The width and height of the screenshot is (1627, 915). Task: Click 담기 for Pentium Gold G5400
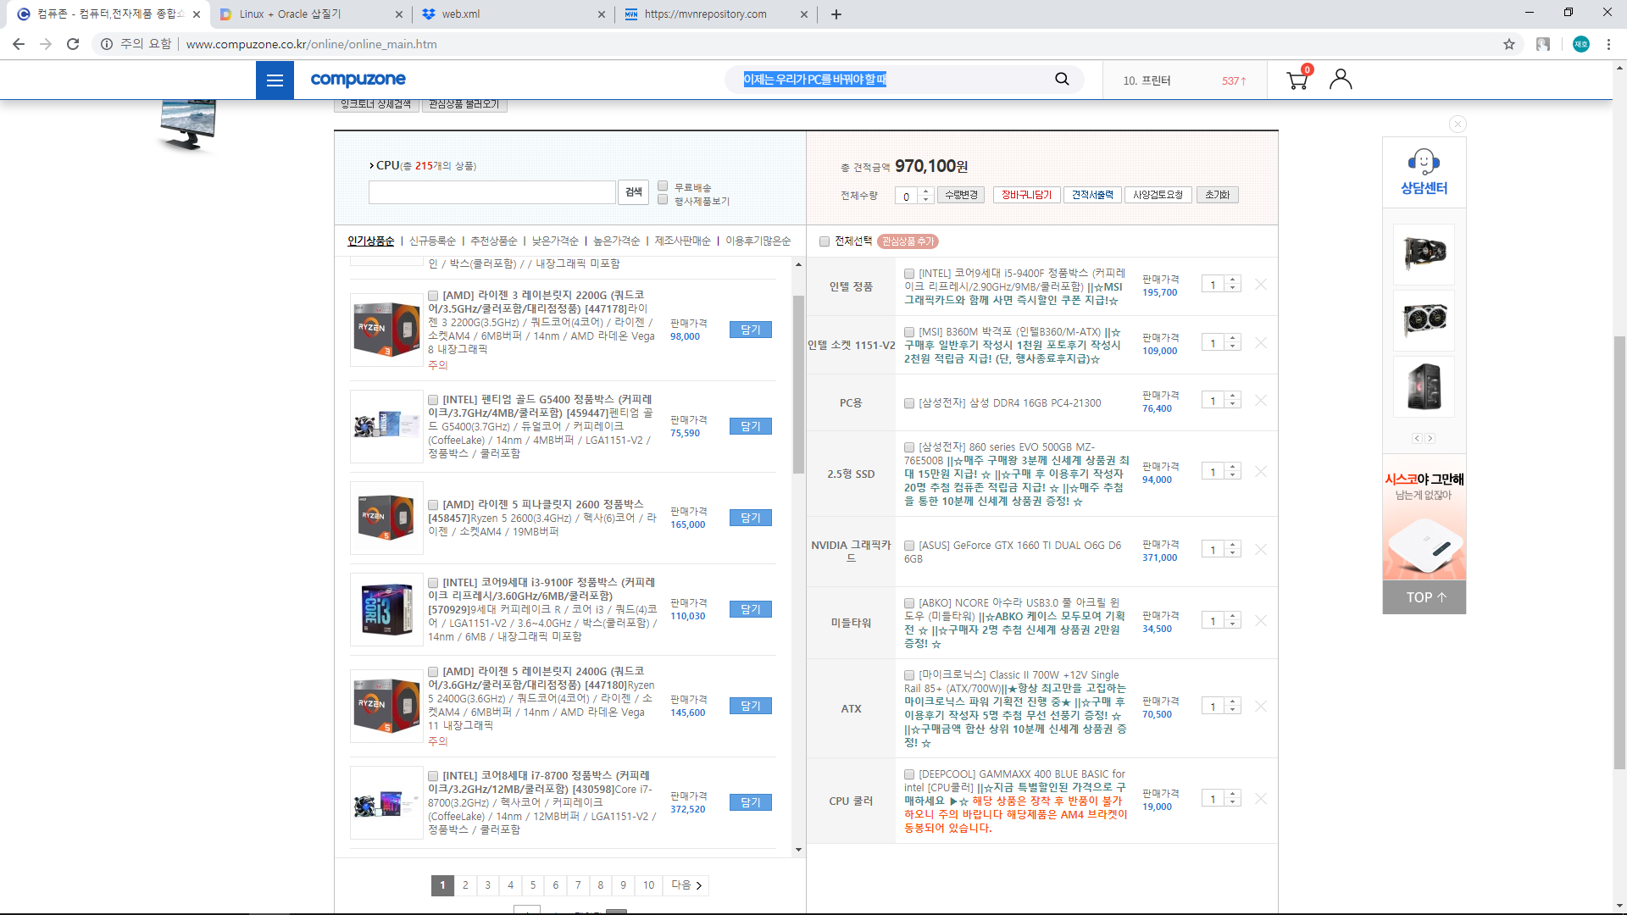coord(750,426)
